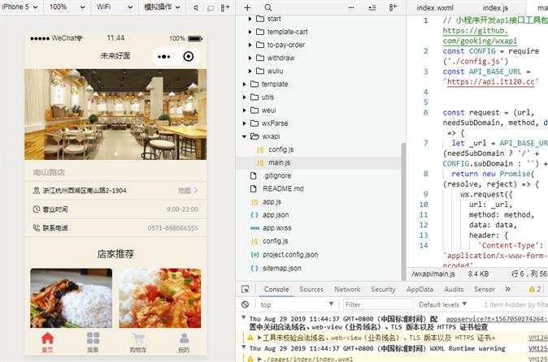
Task: Tap the 我的 profile icon in tab bar
Action: click(183, 339)
